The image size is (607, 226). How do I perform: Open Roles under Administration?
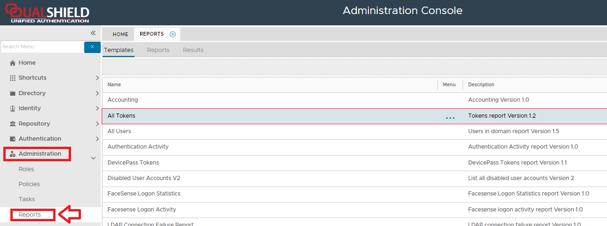(26, 169)
